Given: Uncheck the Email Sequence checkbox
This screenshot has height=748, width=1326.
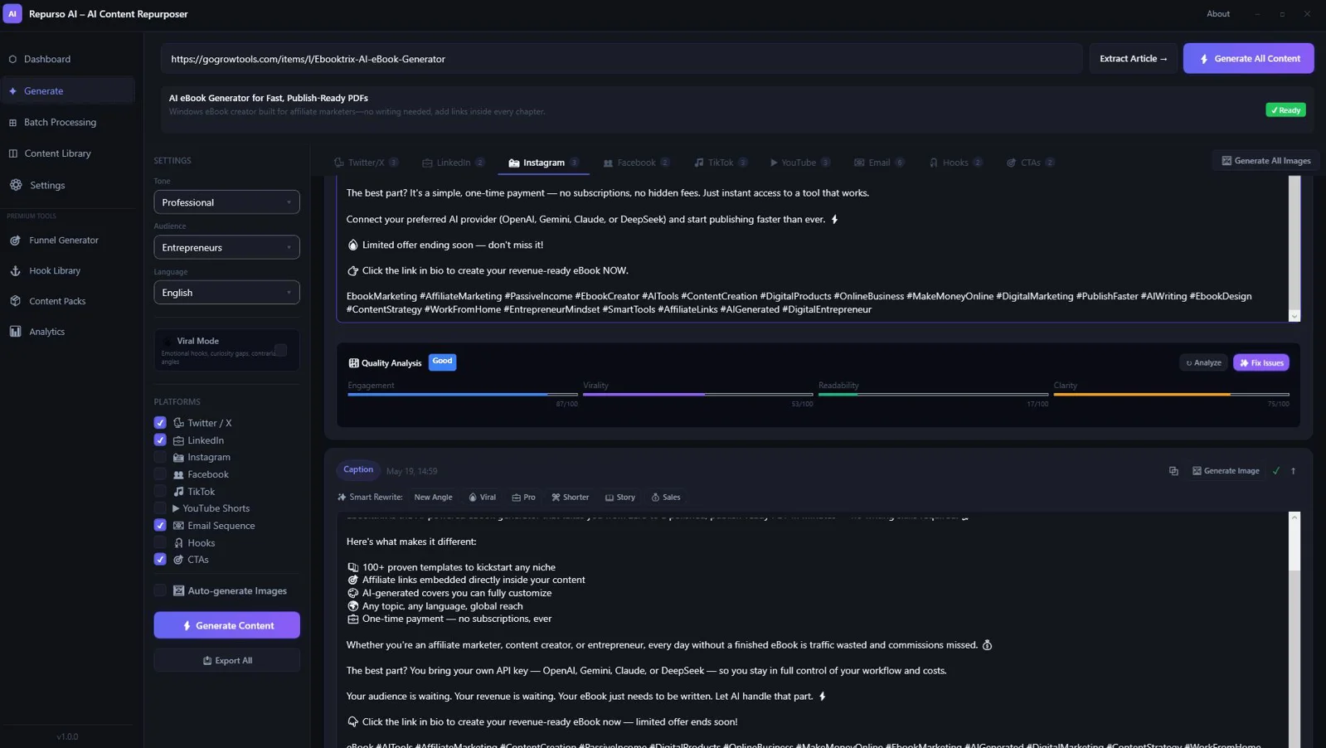Looking at the screenshot, I should [160, 526].
